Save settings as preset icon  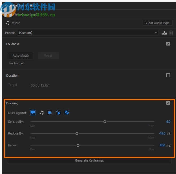coord(164,33)
